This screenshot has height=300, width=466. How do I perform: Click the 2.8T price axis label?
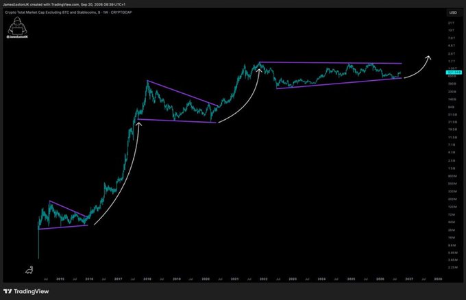point(452,53)
